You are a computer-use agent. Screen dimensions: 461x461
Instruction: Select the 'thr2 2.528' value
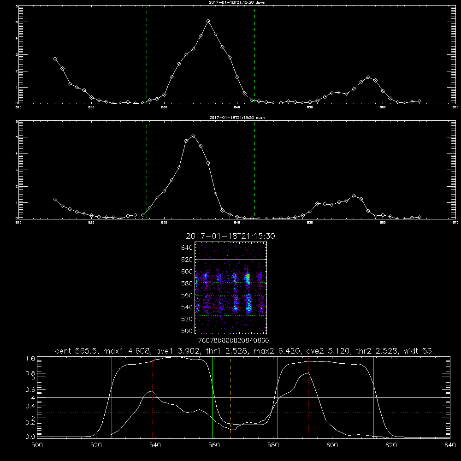point(377,351)
